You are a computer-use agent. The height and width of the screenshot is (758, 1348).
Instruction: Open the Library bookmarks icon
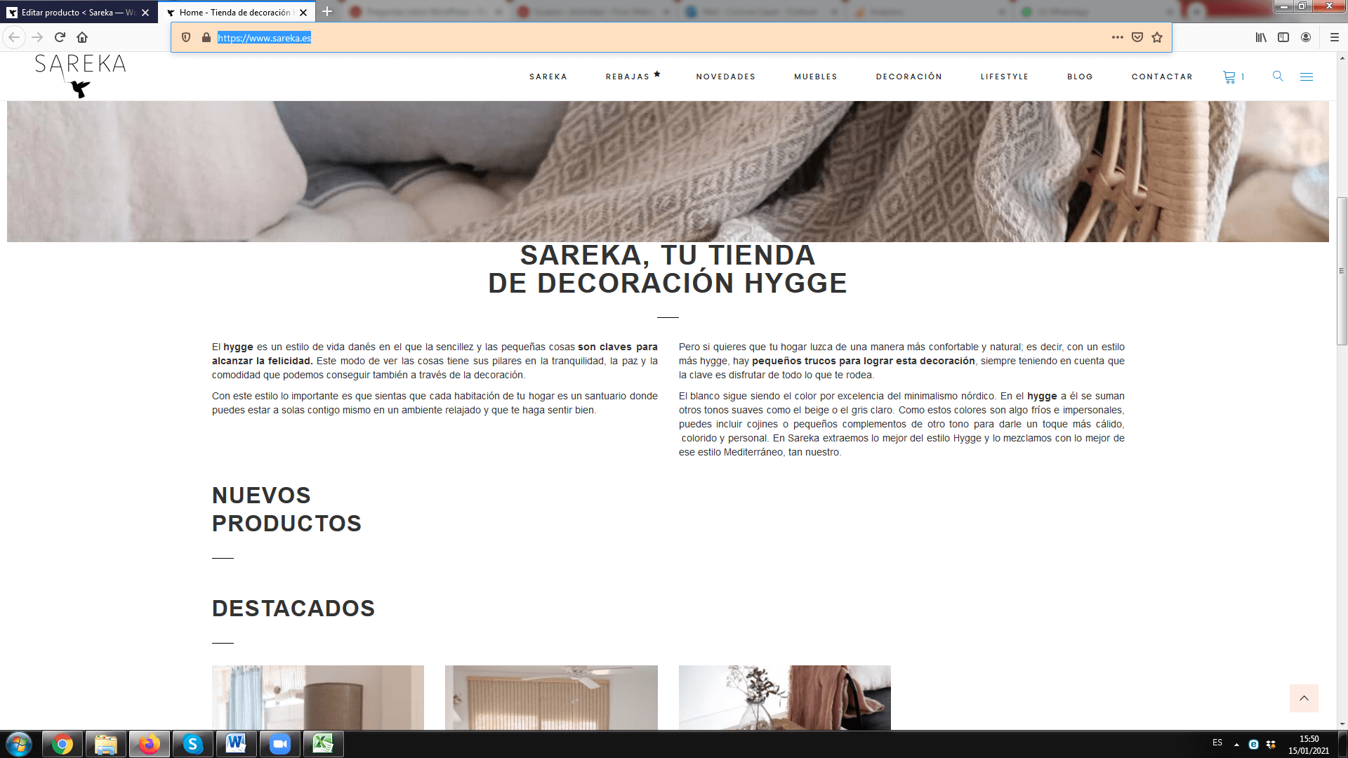pyautogui.click(x=1261, y=37)
